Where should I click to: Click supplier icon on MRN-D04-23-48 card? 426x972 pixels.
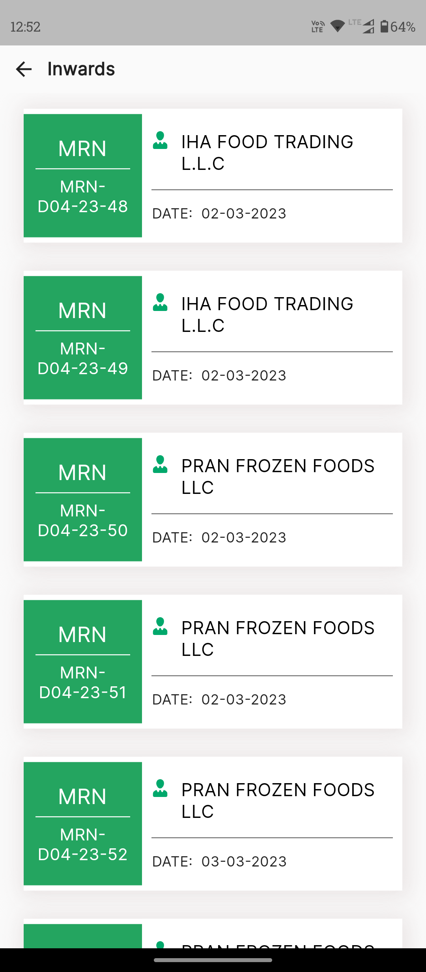coord(160,141)
